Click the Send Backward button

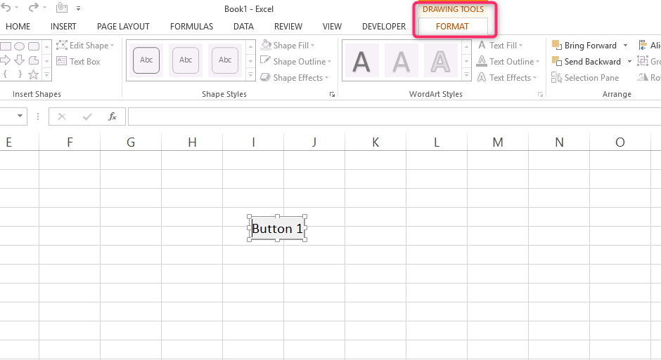[586, 62]
